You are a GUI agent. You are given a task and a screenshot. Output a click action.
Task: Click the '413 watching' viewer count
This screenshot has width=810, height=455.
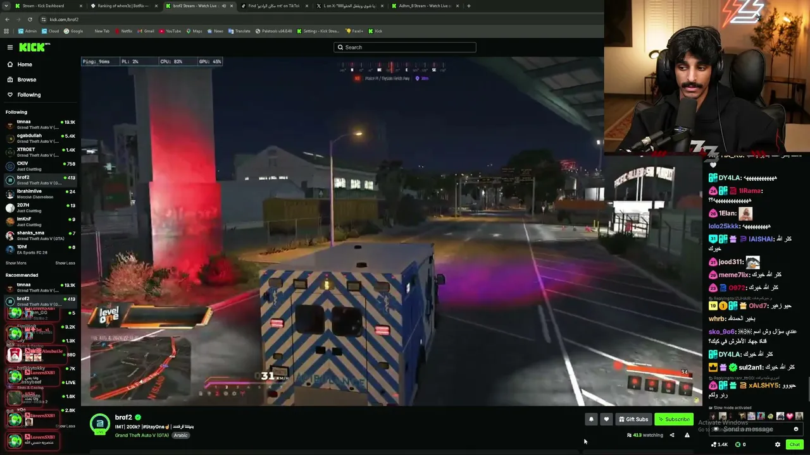645,435
